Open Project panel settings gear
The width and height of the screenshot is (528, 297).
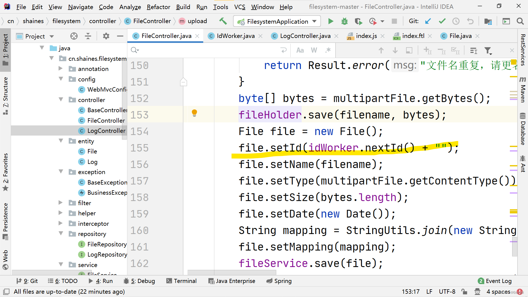(x=106, y=36)
